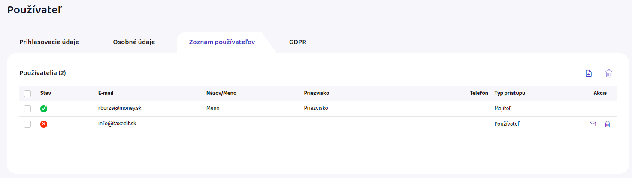The height and width of the screenshot is (178, 632).
Task: Click the Majiteľ access type cell
Action: pos(503,109)
